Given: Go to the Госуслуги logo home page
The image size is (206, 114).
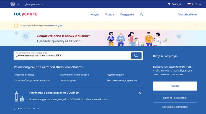Looking at the screenshot, I should point(26,14).
